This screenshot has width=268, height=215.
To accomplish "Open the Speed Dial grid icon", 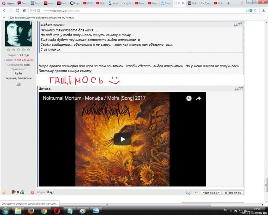I will tap(24, 10).
